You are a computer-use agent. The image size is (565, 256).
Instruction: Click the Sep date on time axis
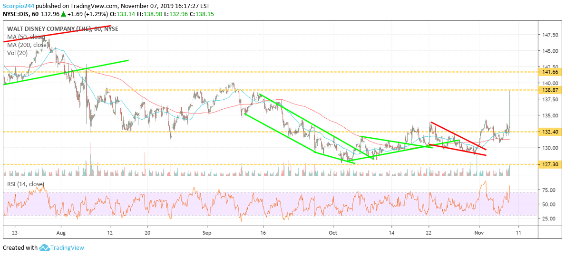click(x=207, y=233)
